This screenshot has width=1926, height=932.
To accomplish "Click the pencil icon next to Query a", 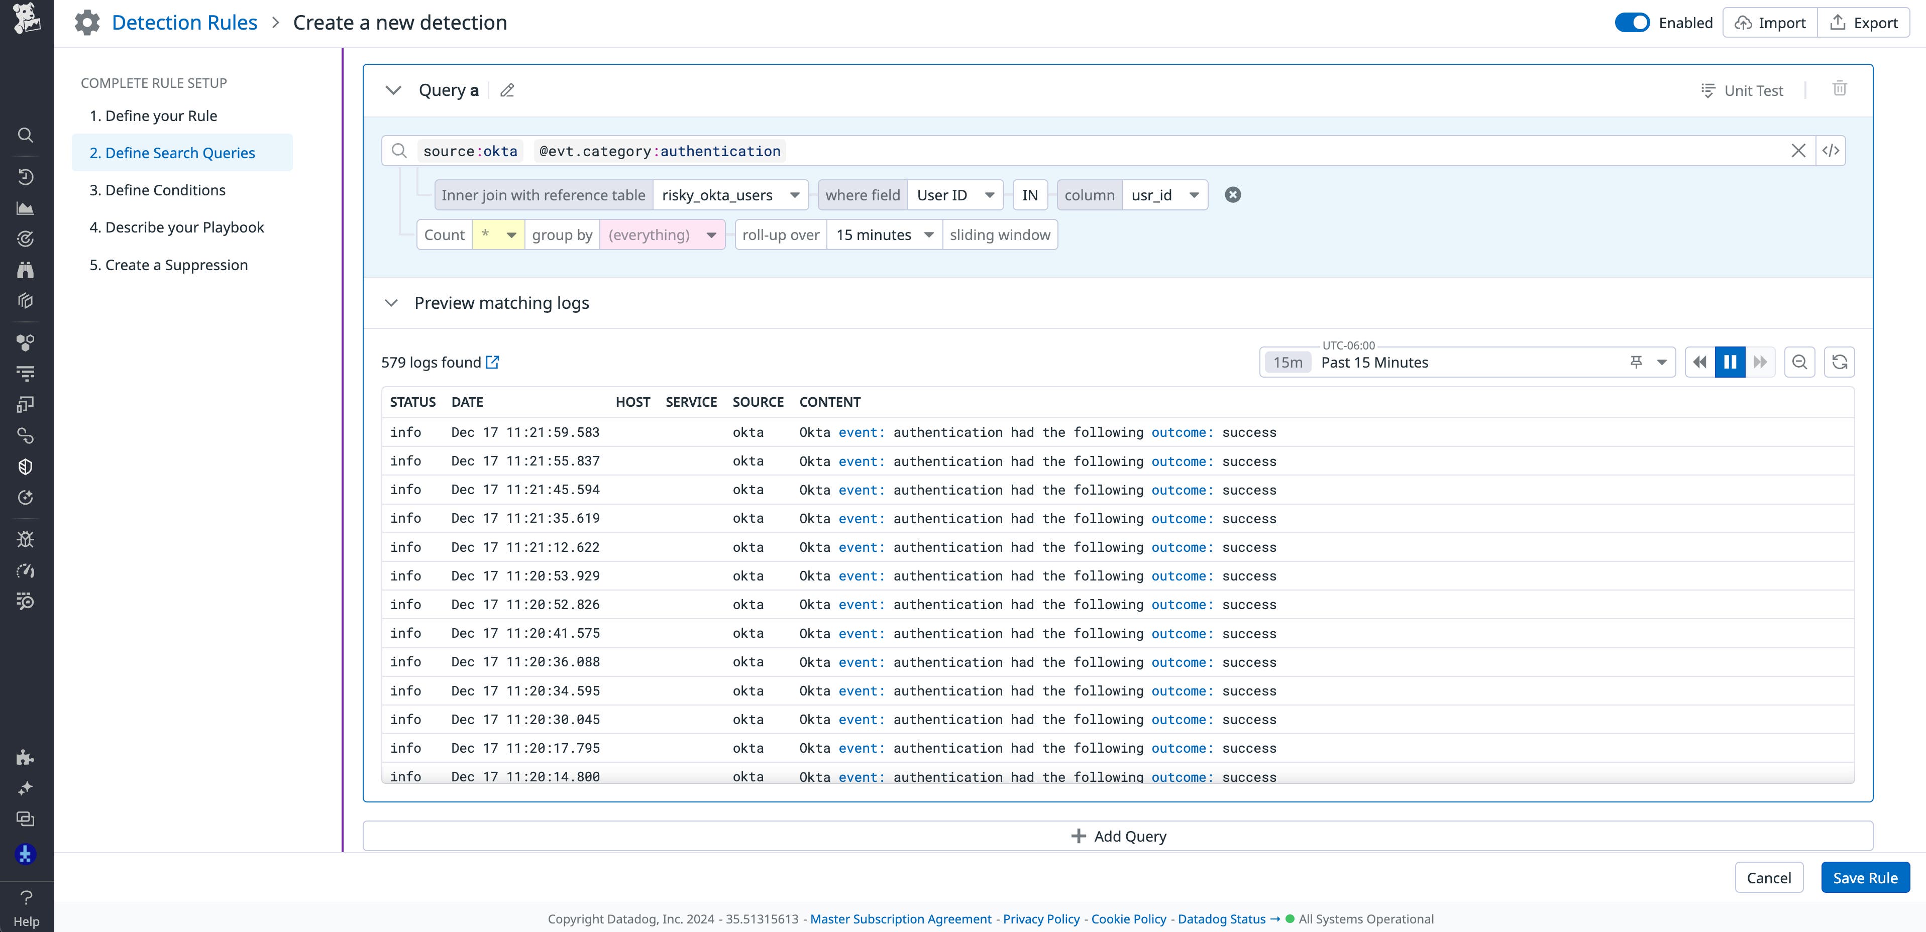I will tap(507, 90).
